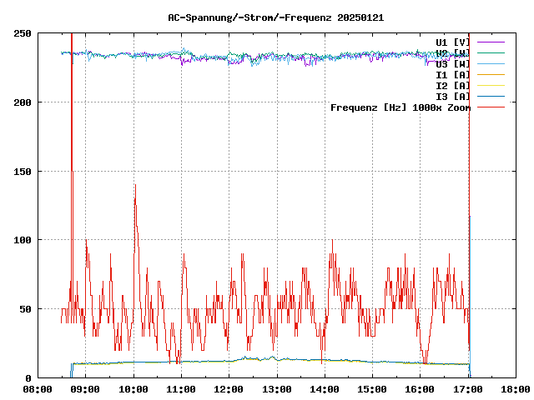
Task: Click the orange I1 legend line sample
Action: coord(491,74)
